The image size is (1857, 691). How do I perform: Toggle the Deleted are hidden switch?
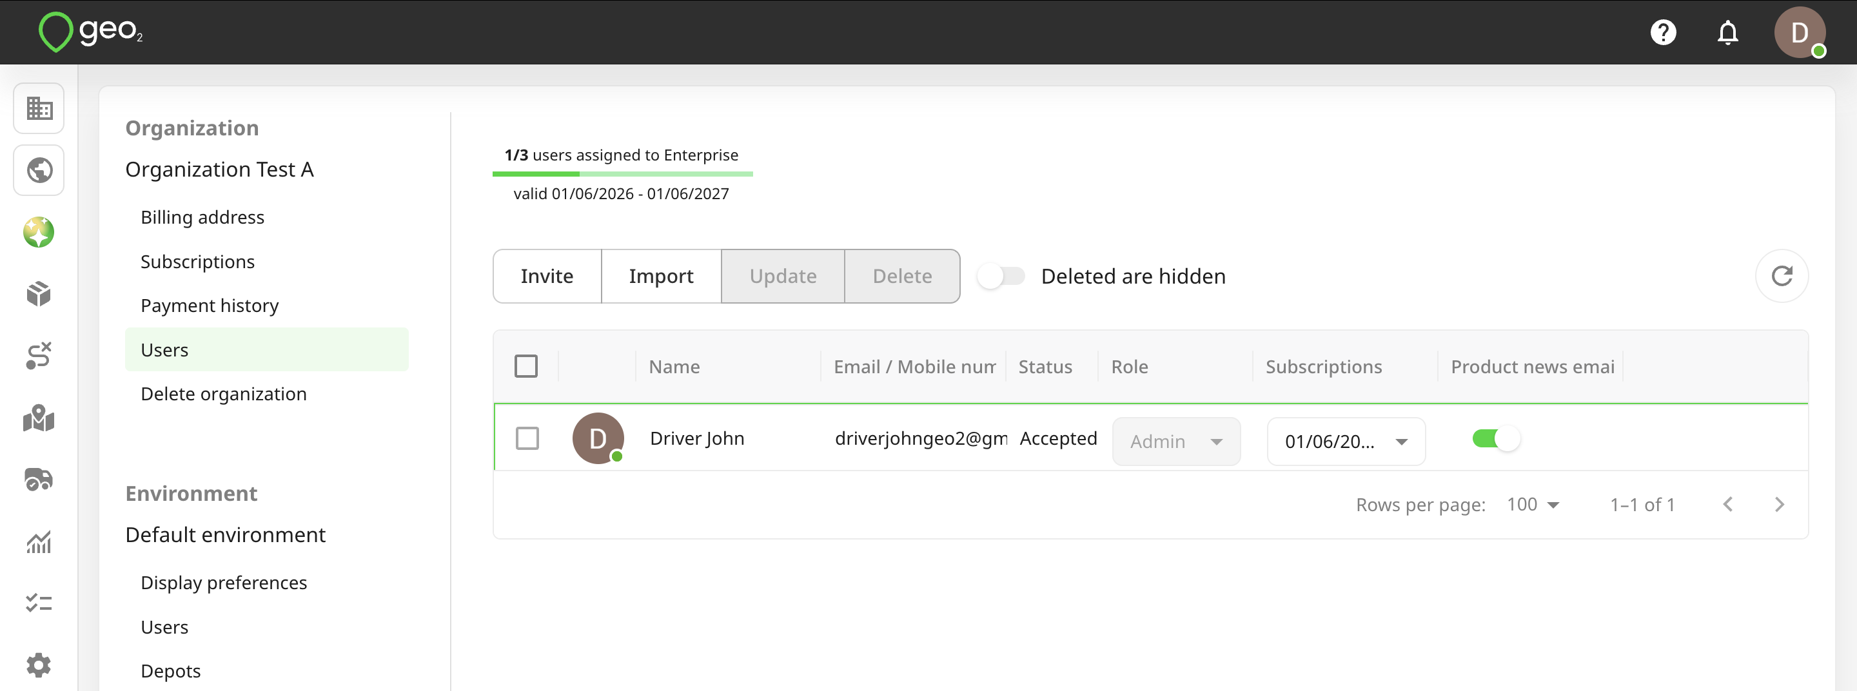[x=1001, y=276]
